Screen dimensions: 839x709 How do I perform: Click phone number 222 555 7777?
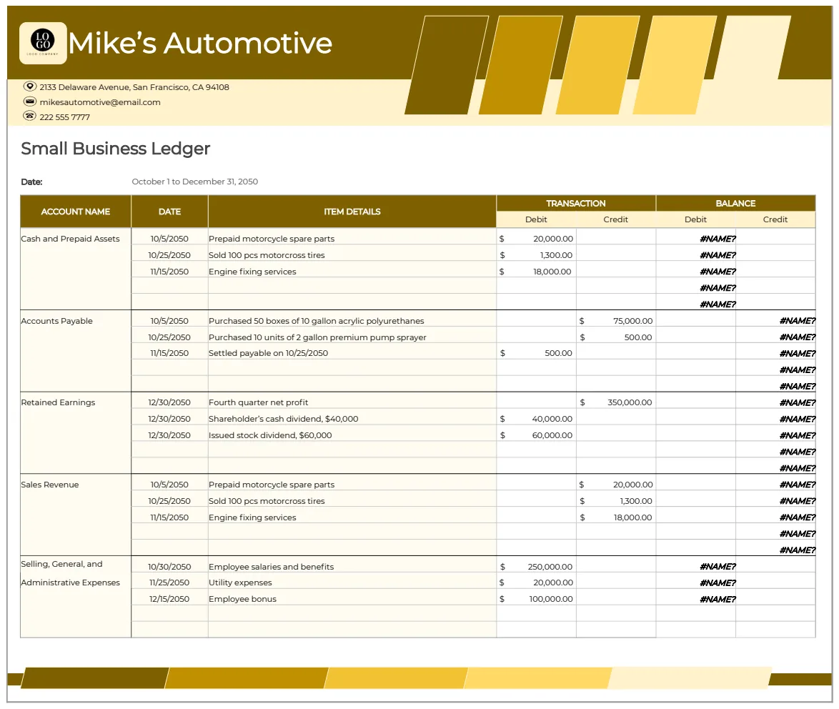pos(65,116)
